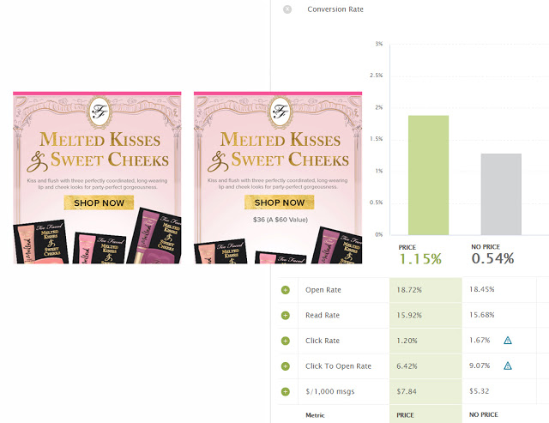Click the Conversion Rate title

click(x=335, y=9)
